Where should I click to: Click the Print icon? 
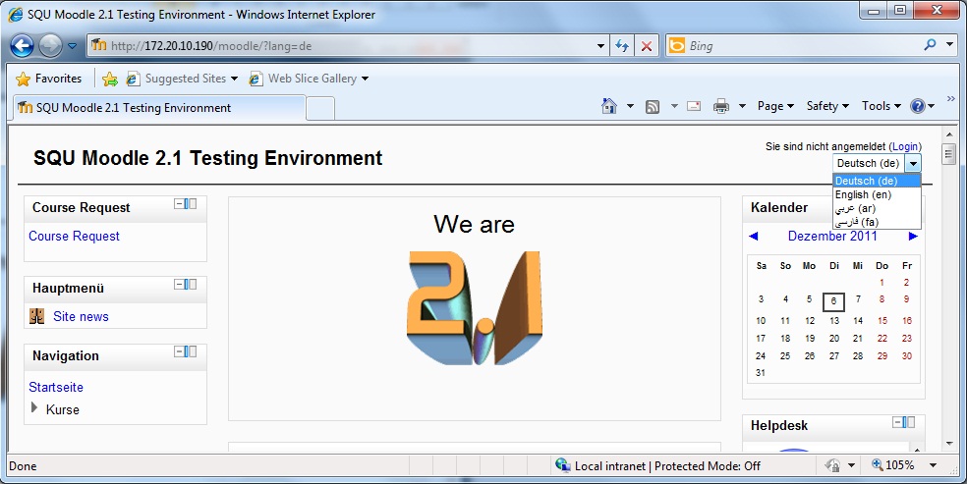pyautogui.click(x=721, y=107)
